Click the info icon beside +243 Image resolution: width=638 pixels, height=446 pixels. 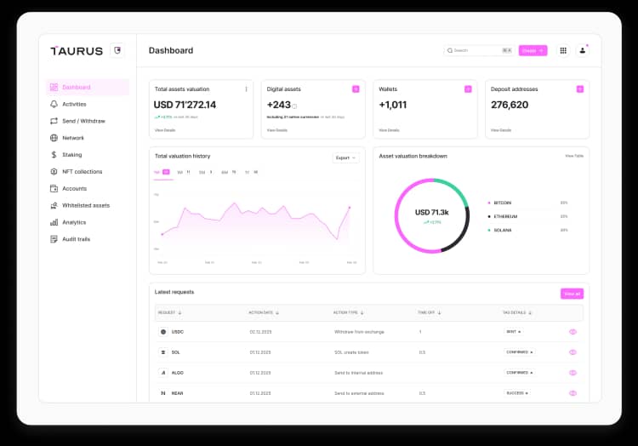pos(294,106)
